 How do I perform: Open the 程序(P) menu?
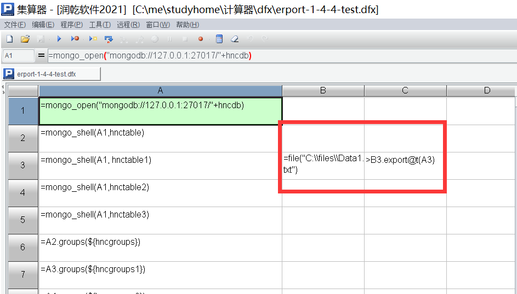[x=72, y=25]
